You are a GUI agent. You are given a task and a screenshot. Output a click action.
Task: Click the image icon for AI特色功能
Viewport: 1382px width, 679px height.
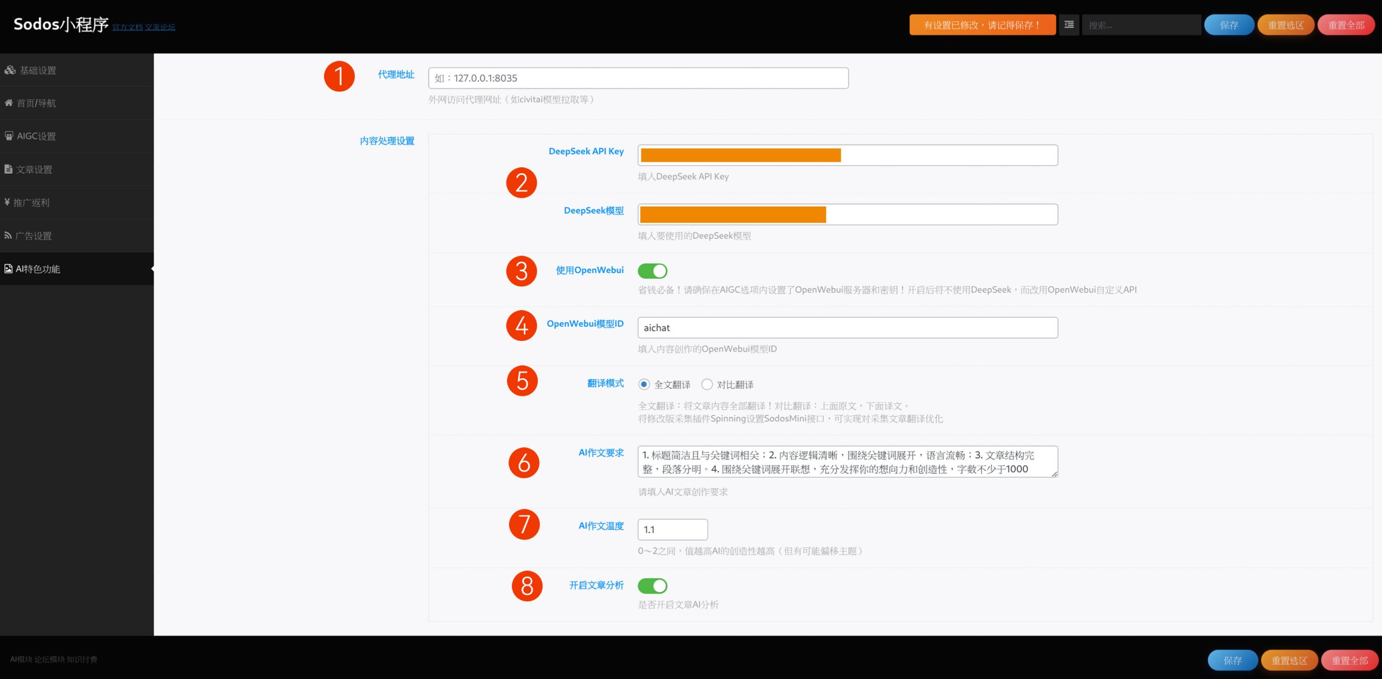click(9, 269)
